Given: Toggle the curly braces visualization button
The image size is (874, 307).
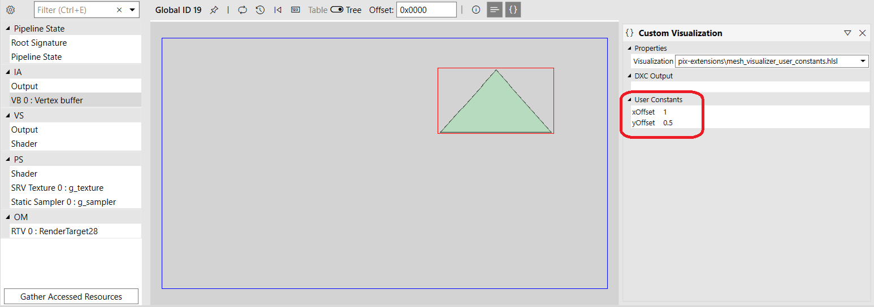Looking at the screenshot, I should tap(513, 10).
